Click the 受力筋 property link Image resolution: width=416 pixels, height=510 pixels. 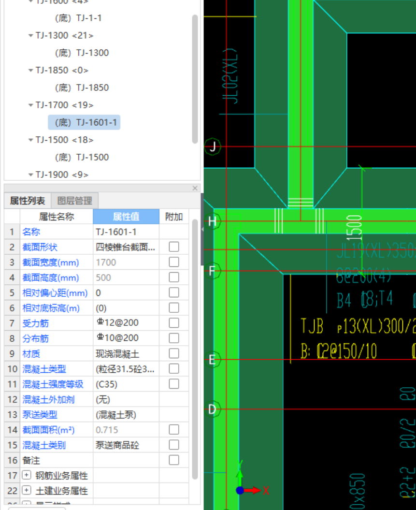(x=36, y=323)
